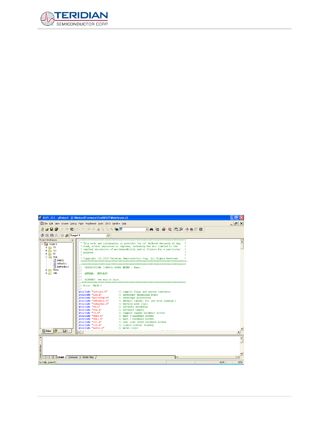Viewport: 326px width, 422px height.
Task: Restore the inner main.c document window
Action: (x=236, y=223)
